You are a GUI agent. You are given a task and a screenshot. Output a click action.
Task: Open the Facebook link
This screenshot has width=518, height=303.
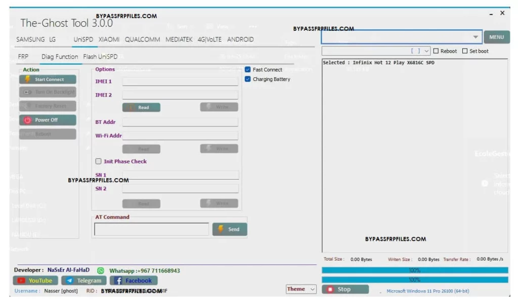[x=134, y=281]
